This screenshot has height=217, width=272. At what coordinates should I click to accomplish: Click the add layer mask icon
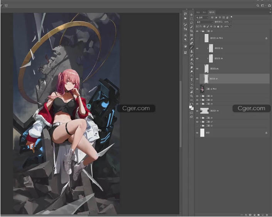(x=250, y=214)
